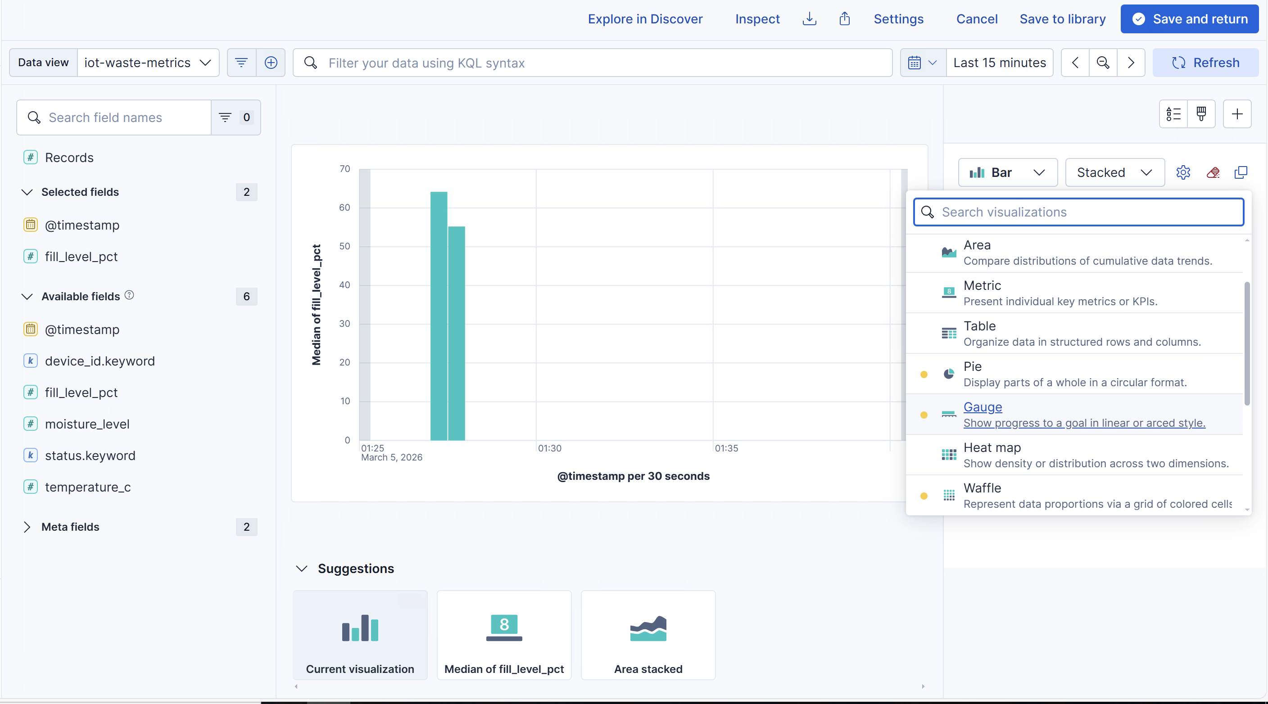
Task: Expand the Meta fields section
Action: (x=27, y=527)
